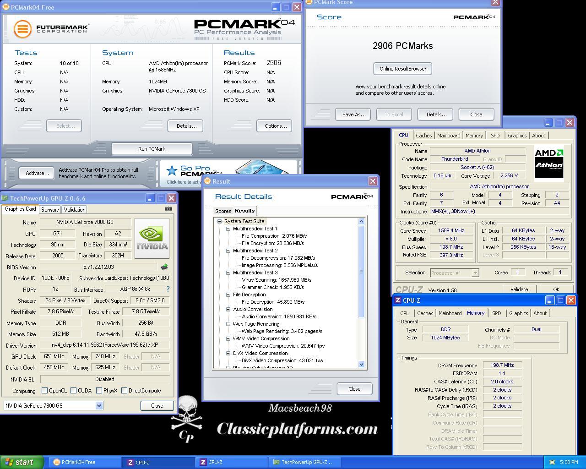Switch to PCMark04 Free taskbar button

pyautogui.click(x=85, y=462)
